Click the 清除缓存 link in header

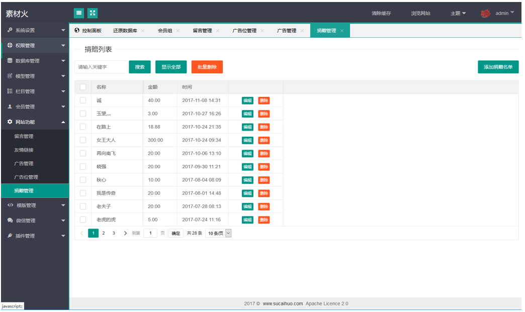click(381, 14)
